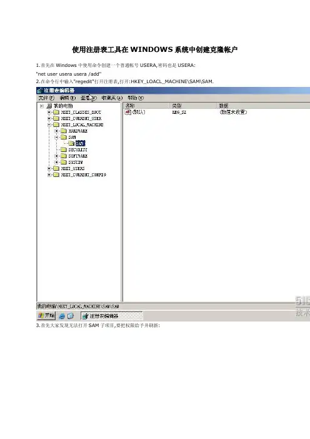Expand the HKEY_CURRENT_USER key
The width and height of the screenshot is (310, 439).
pyautogui.click(x=49, y=118)
